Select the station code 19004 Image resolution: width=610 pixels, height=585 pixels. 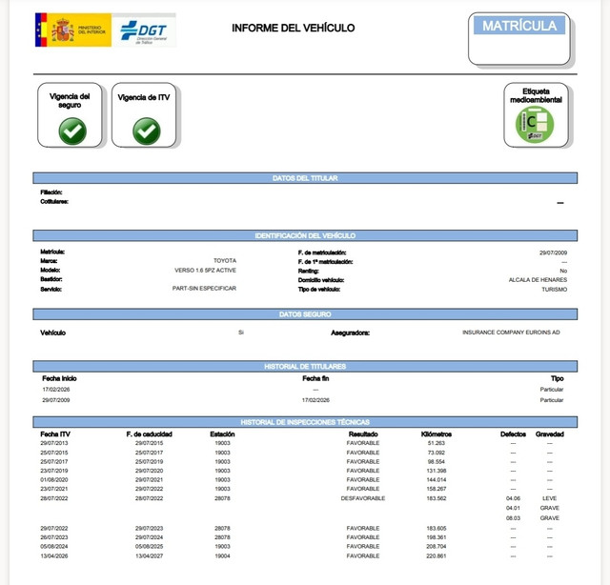(222, 556)
